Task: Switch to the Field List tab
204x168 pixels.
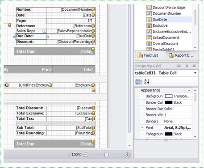Action: (148, 55)
